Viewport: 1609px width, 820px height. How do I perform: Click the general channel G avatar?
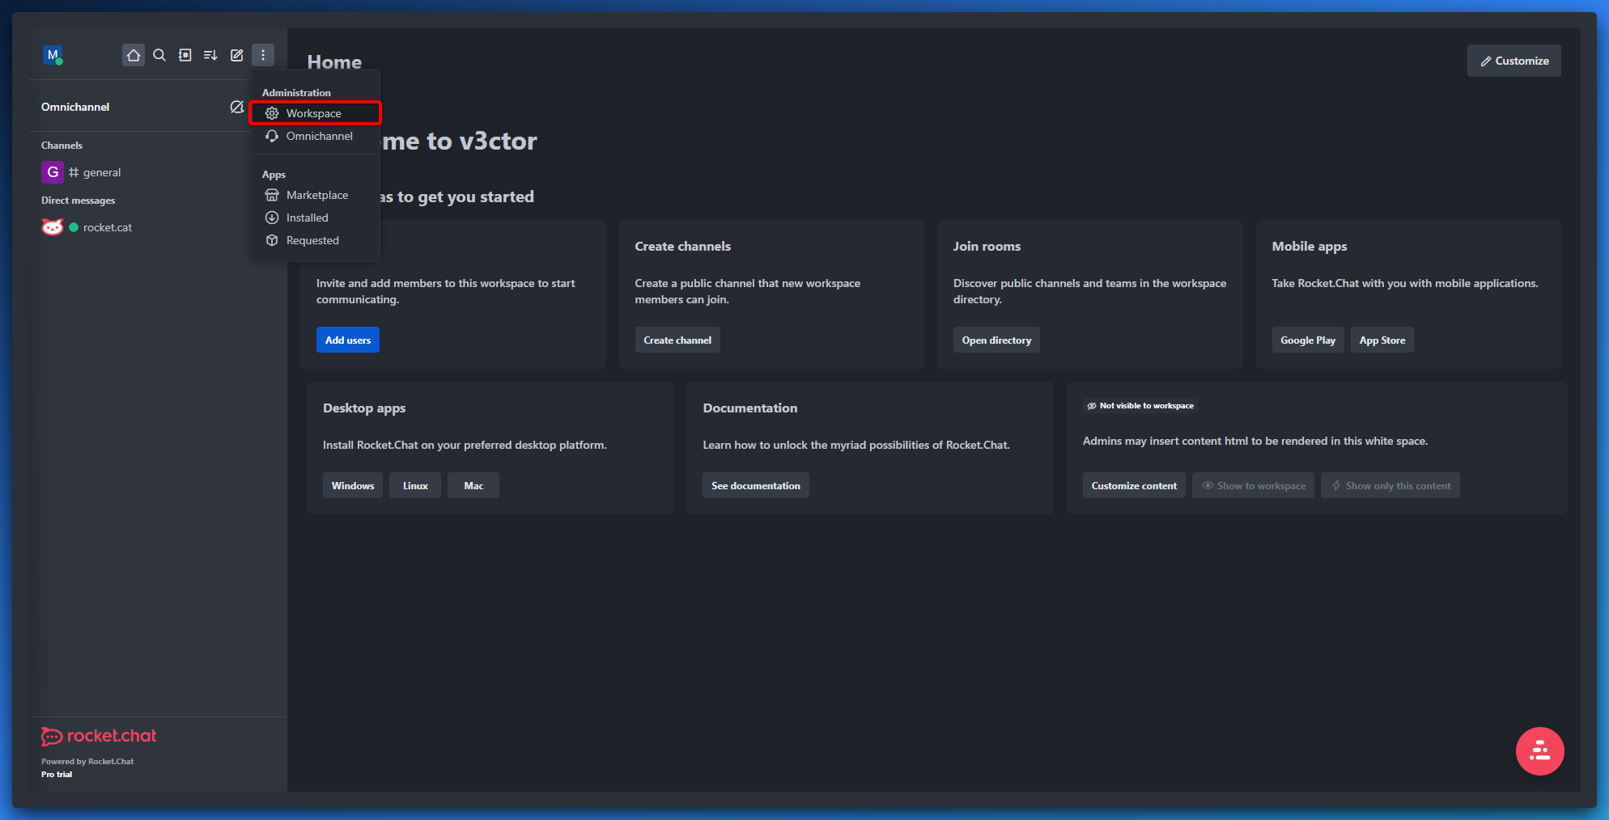[53, 172]
